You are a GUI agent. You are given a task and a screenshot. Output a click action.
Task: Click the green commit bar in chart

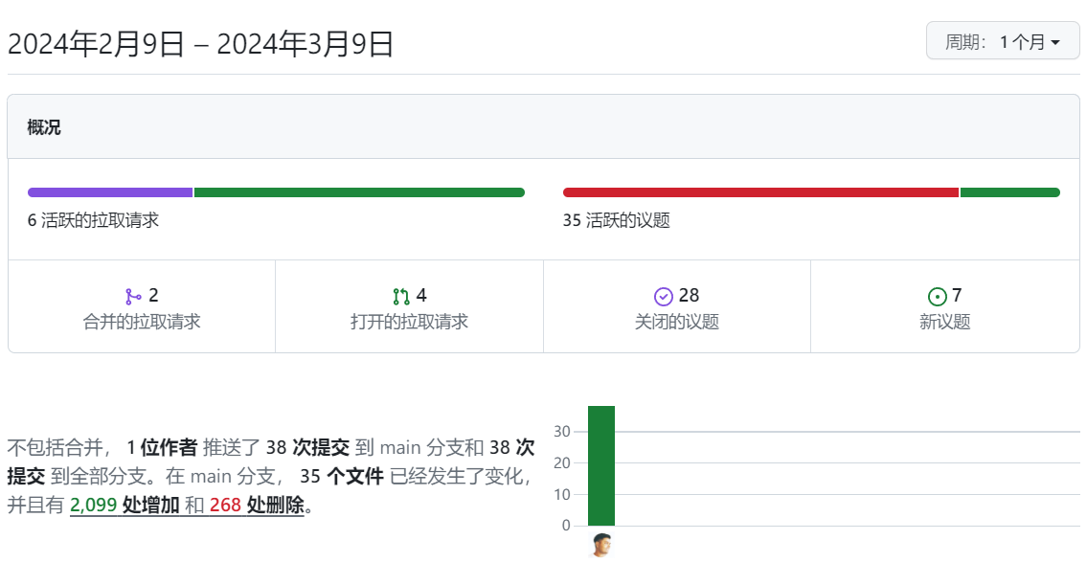click(600, 464)
